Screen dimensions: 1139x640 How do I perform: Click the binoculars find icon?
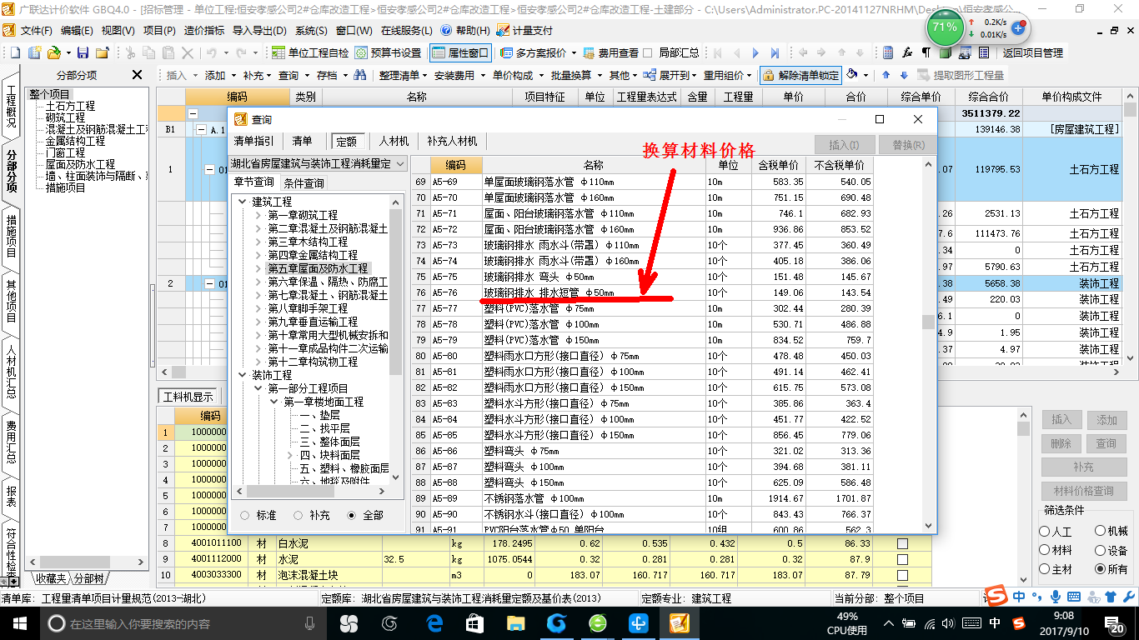pyautogui.click(x=360, y=75)
